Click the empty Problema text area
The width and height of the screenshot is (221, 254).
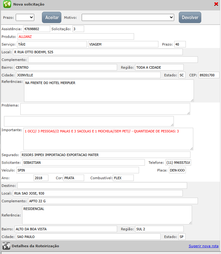105,109
